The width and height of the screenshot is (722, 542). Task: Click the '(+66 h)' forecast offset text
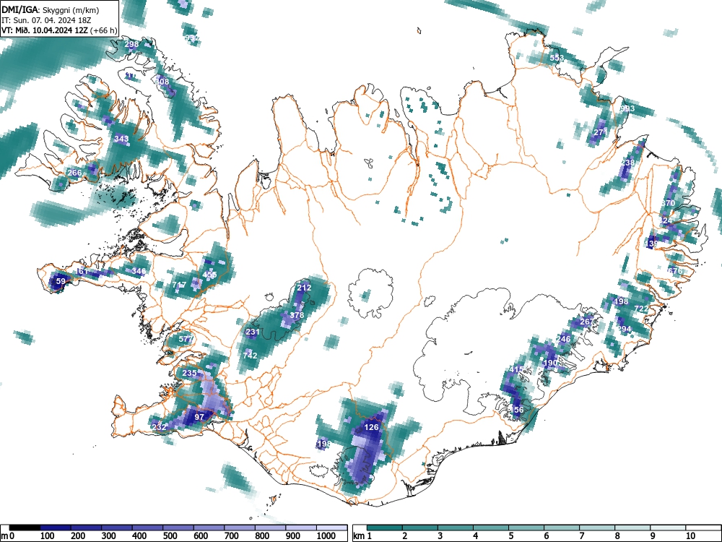104,30
